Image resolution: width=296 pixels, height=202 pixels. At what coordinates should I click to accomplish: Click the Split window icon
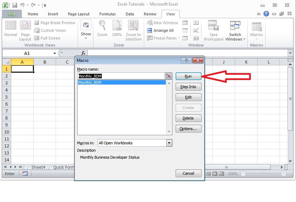pyautogui.click(x=185, y=23)
